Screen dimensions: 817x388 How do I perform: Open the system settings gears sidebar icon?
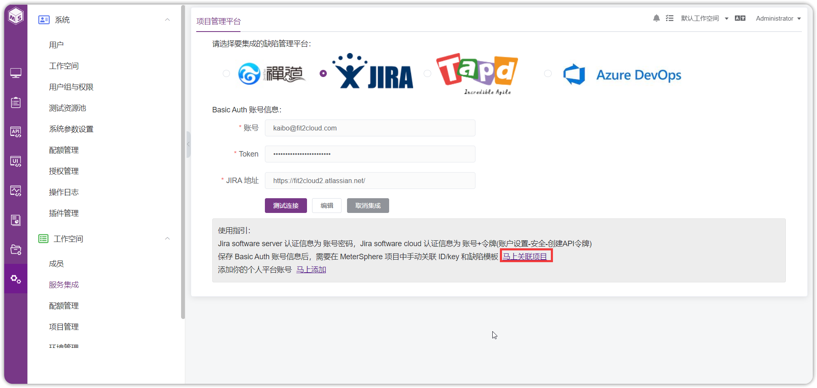coord(16,279)
